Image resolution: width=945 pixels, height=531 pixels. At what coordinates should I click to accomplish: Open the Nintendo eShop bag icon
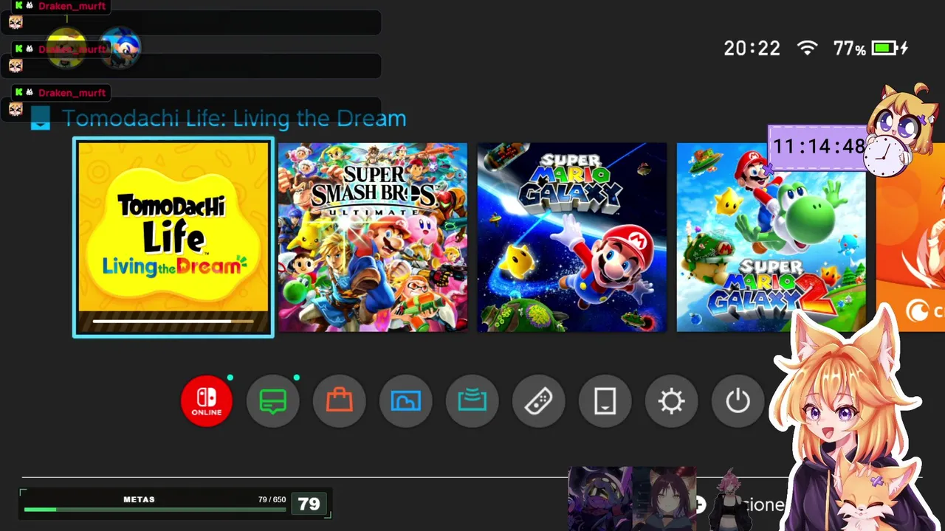[340, 400]
